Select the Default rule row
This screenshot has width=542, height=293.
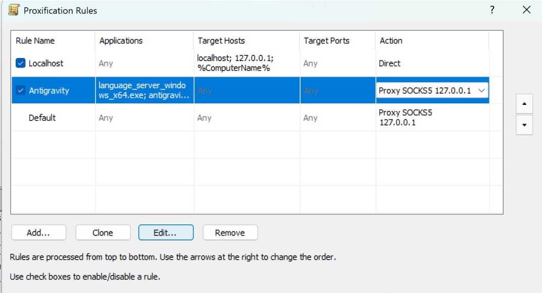point(42,118)
